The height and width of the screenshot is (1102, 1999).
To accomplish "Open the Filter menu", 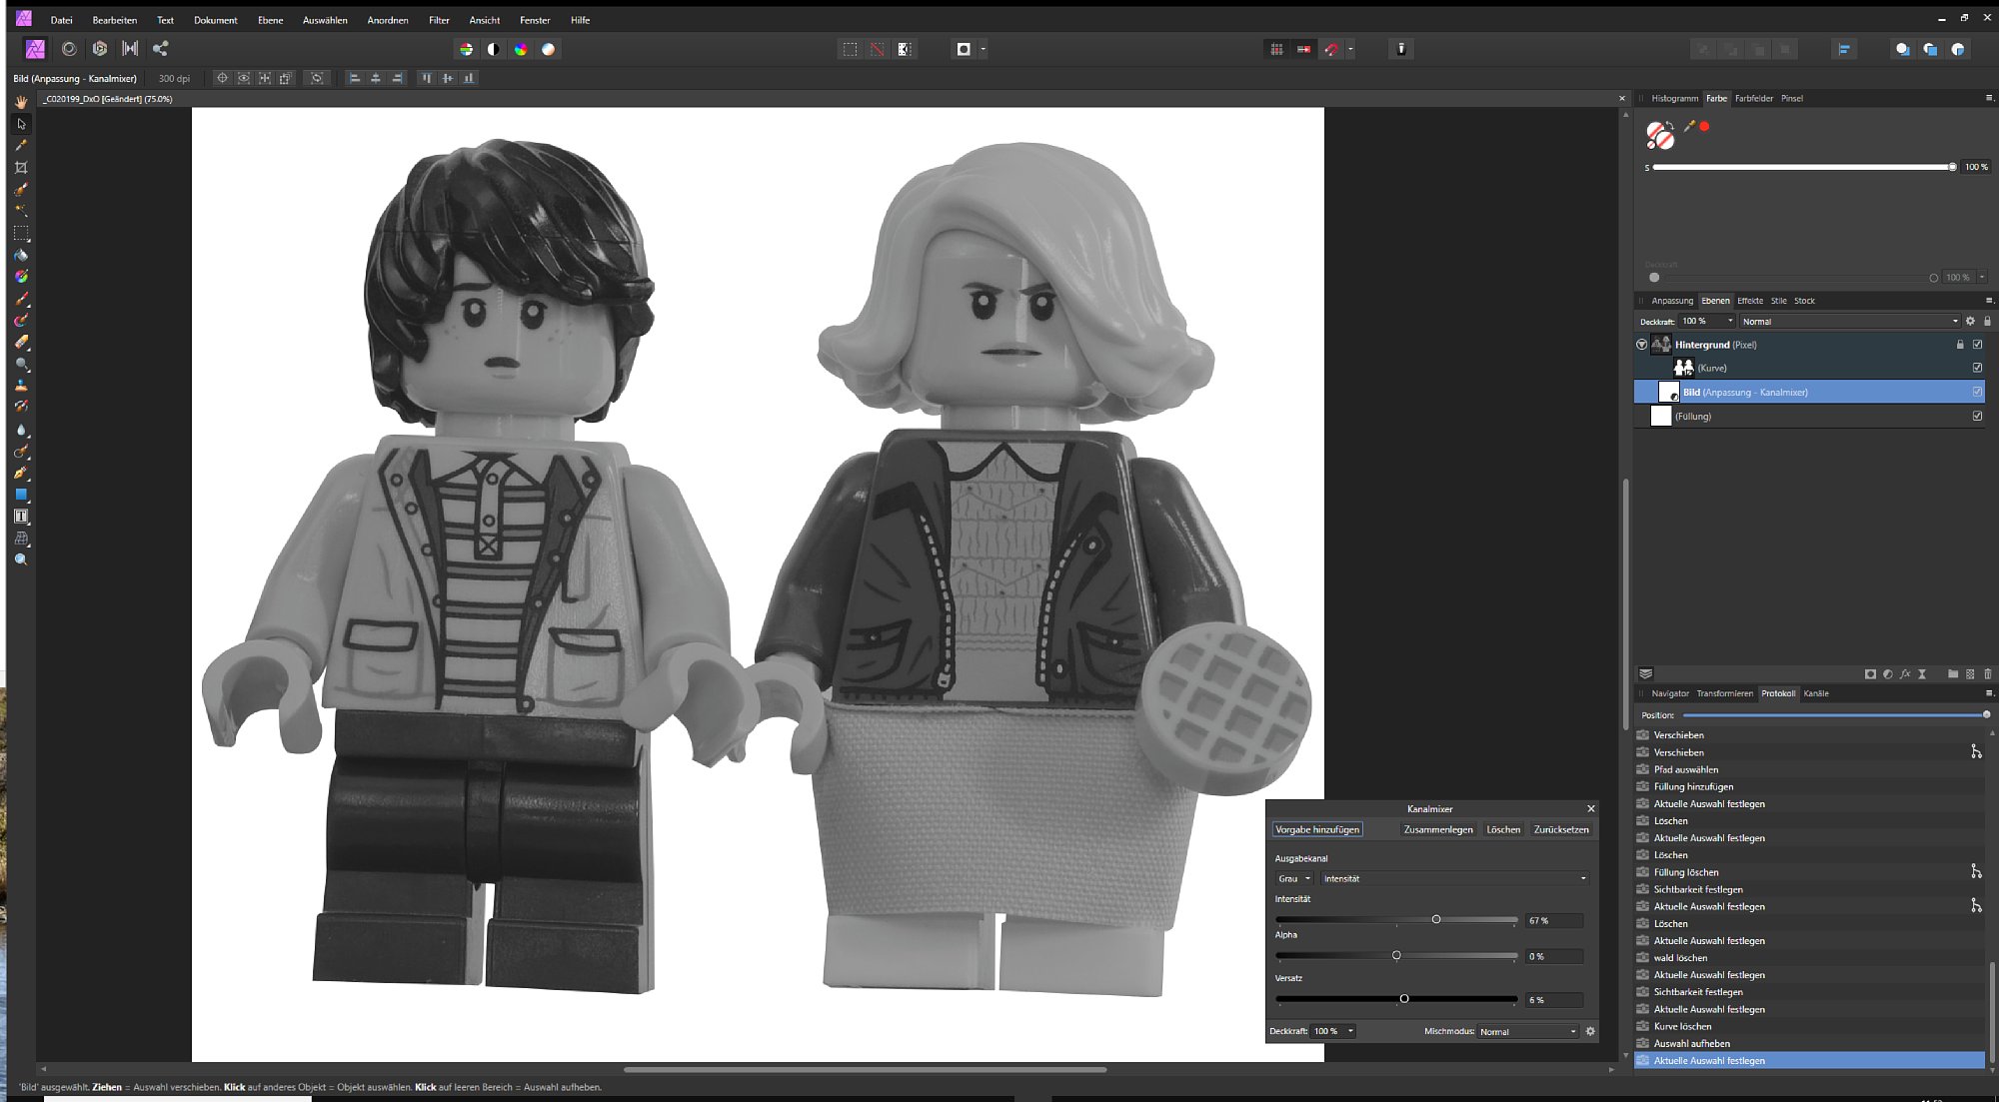I will 439,20.
